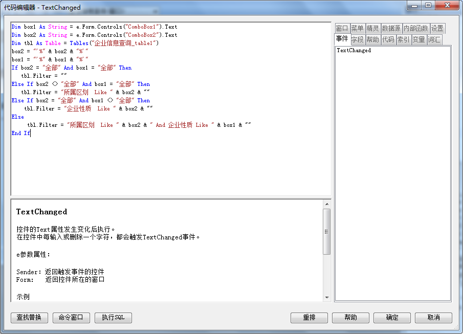Click the e参数属性 line in help panel
Viewport: 463px width, 334px height.
tap(33, 255)
